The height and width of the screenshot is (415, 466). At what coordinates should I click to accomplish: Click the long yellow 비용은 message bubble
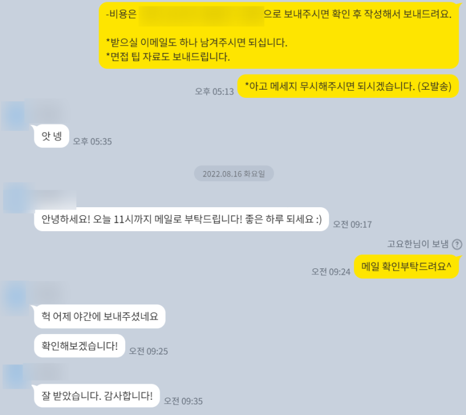[x=279, y=36]
